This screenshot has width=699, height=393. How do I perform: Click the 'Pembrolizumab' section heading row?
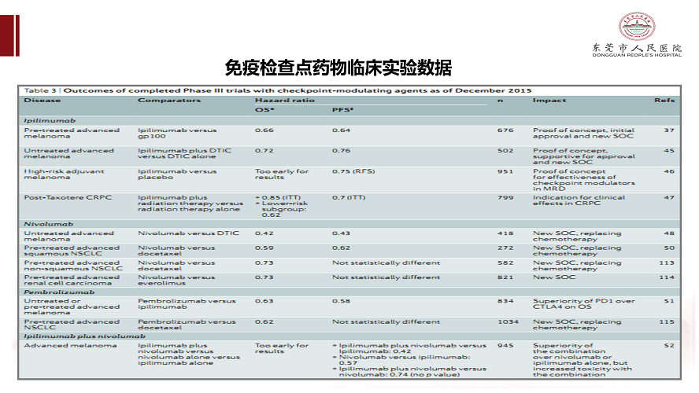[349, 292]
